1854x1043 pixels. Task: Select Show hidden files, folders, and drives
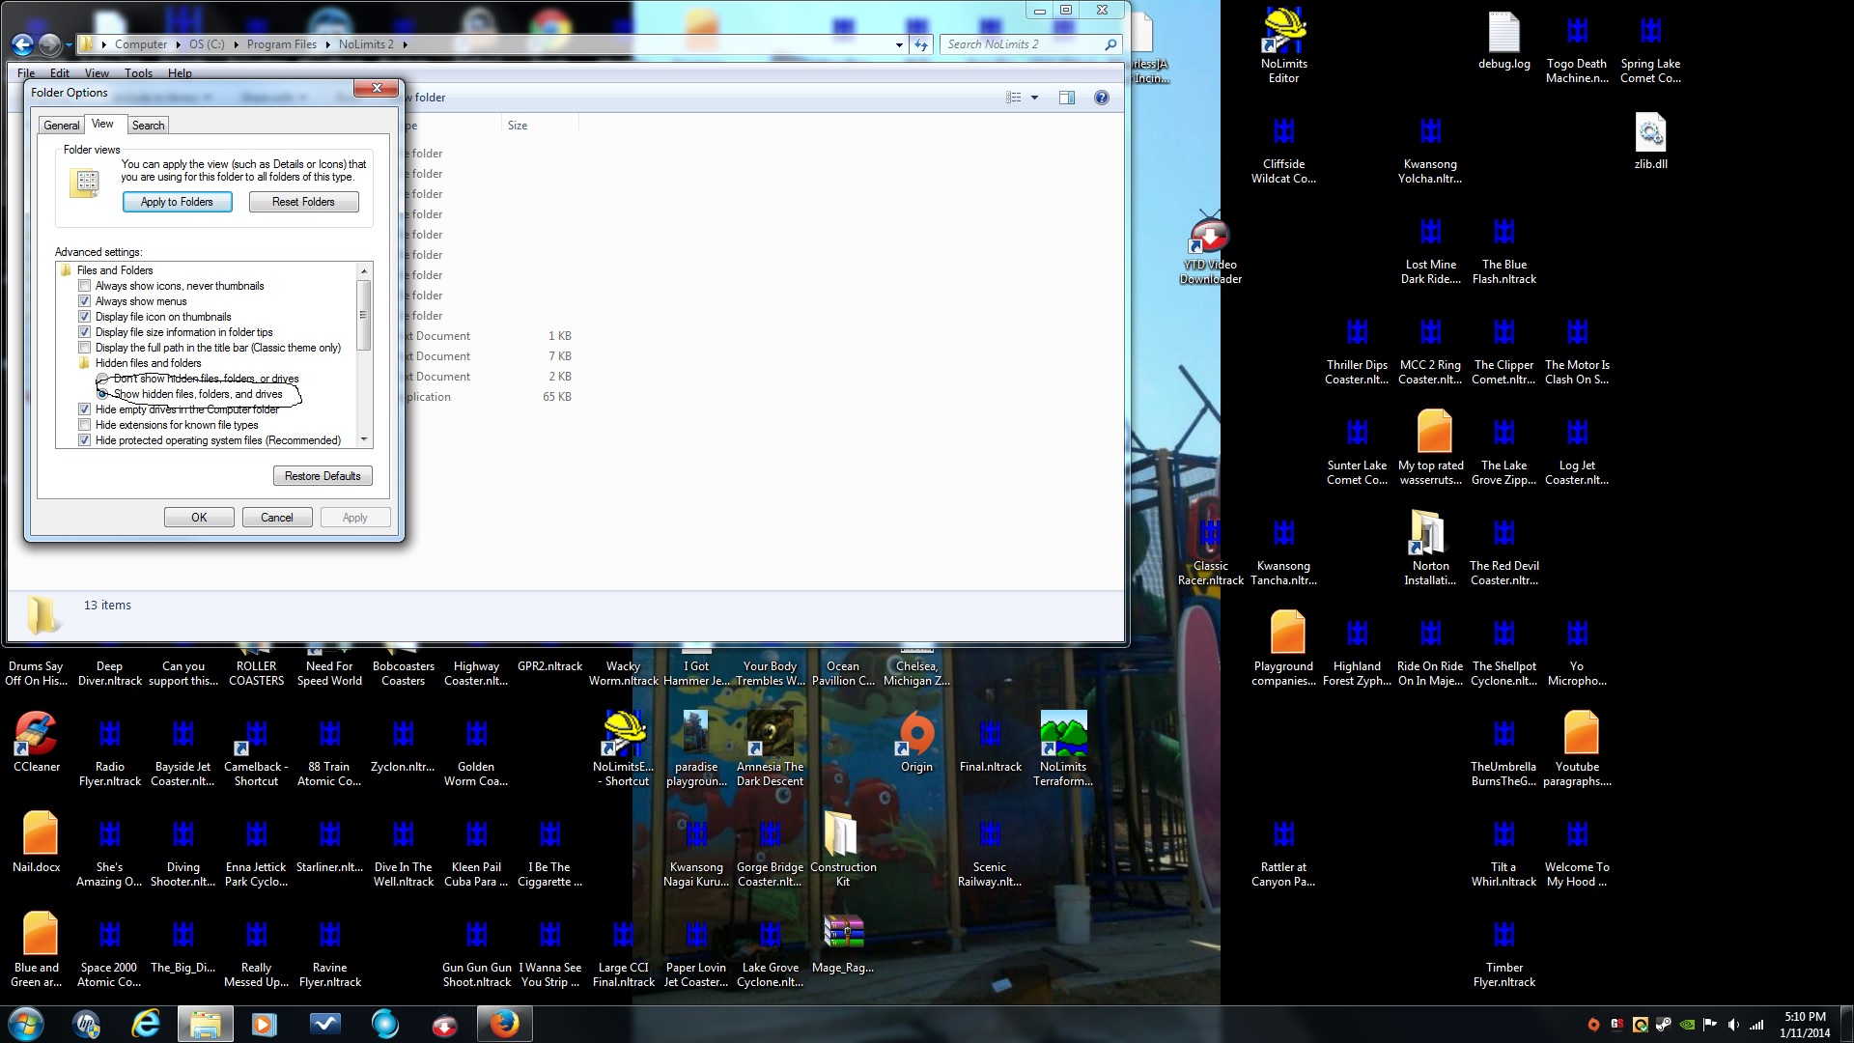pos(102,394)
